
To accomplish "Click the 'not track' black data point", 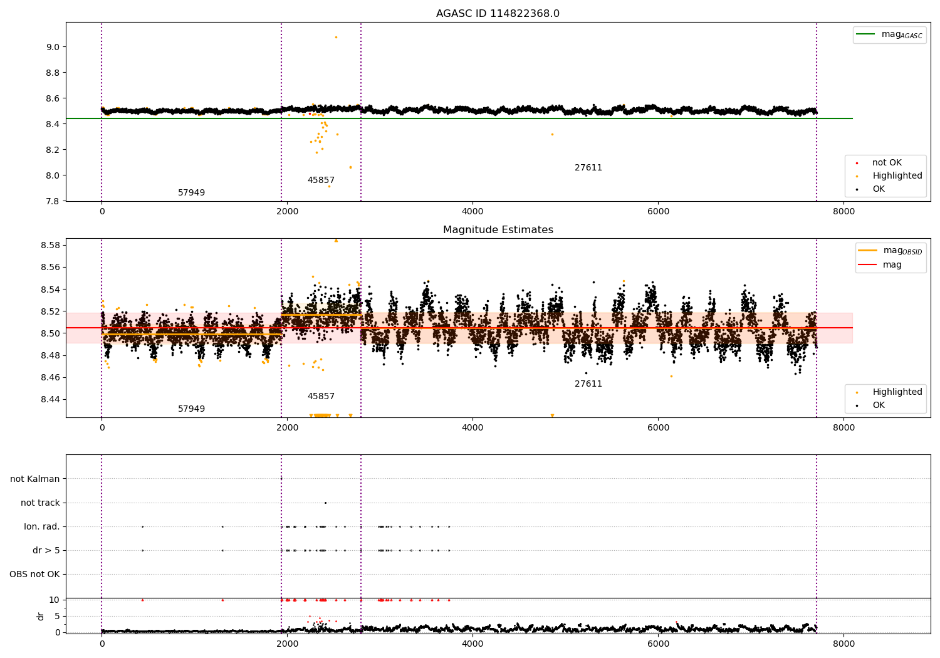I will 325,503.
